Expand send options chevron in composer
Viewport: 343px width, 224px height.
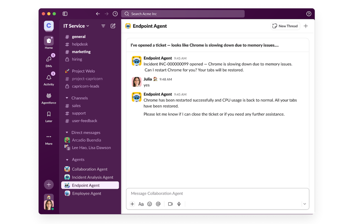click(x=304, y=204)
